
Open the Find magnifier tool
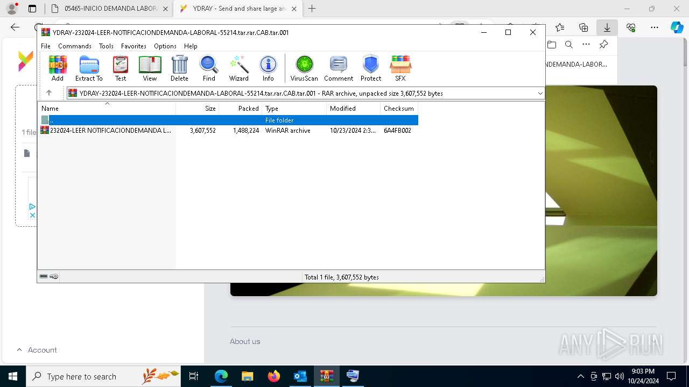click(x=209, y=68)
